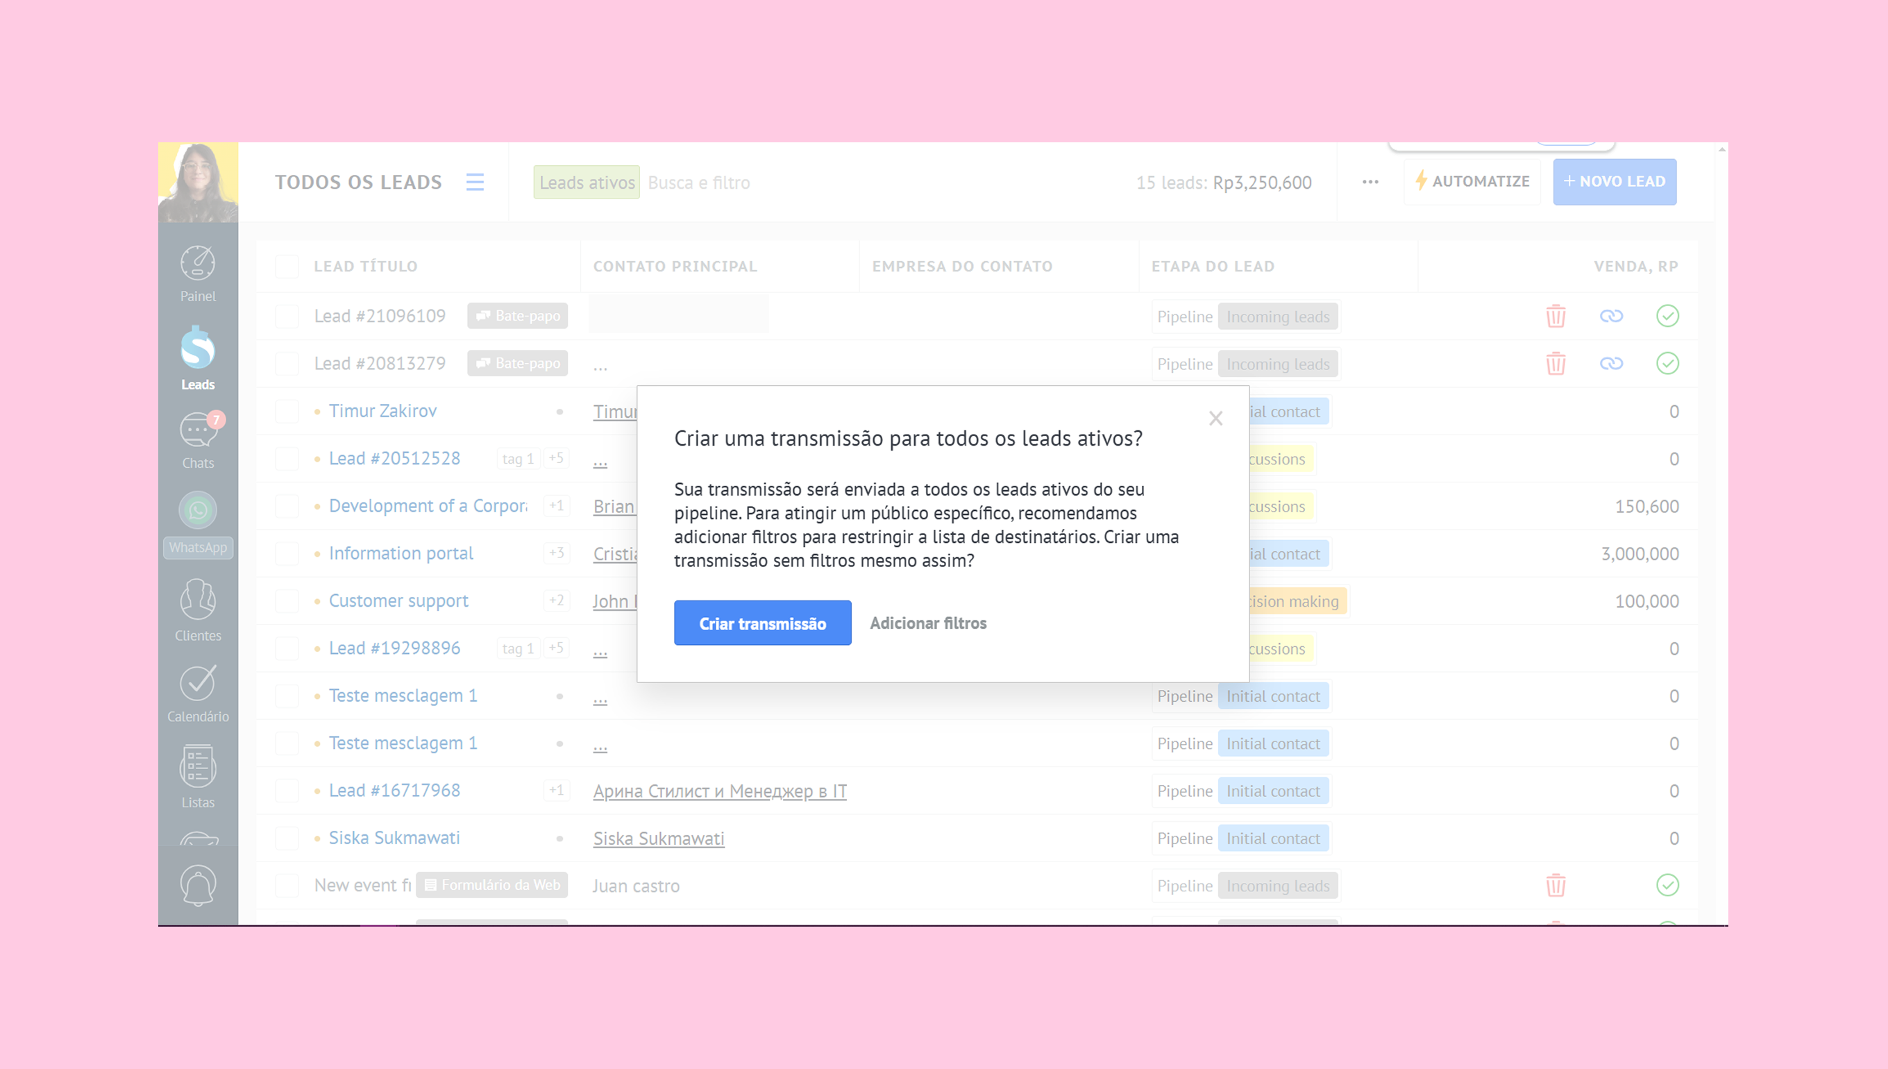Screen dimensions: 1888x1069
Task: Expand +5 tags on Lead #20512528
Action: coord(557,459)
